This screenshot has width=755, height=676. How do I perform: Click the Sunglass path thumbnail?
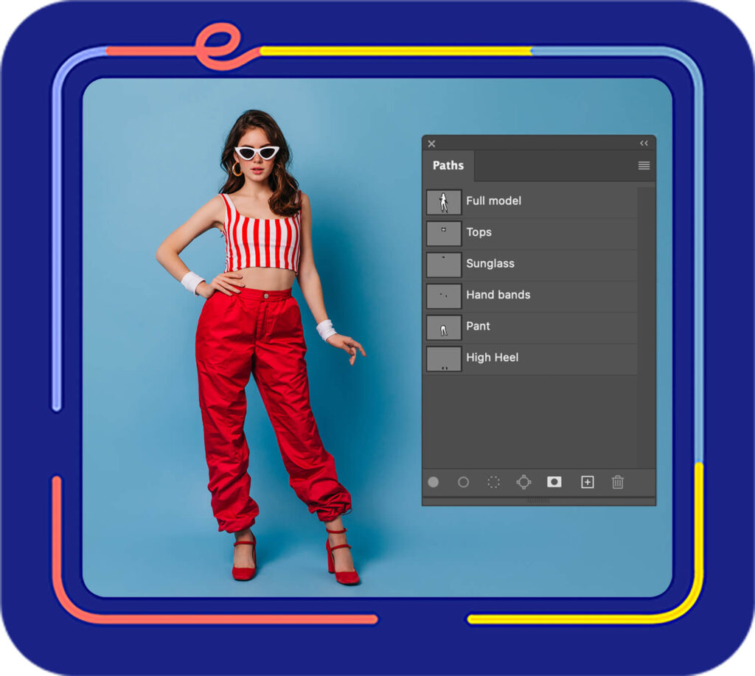(x=443, y=265)
